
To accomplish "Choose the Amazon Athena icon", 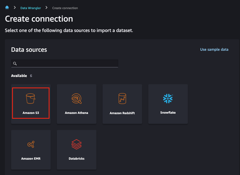I will [76, 99].
